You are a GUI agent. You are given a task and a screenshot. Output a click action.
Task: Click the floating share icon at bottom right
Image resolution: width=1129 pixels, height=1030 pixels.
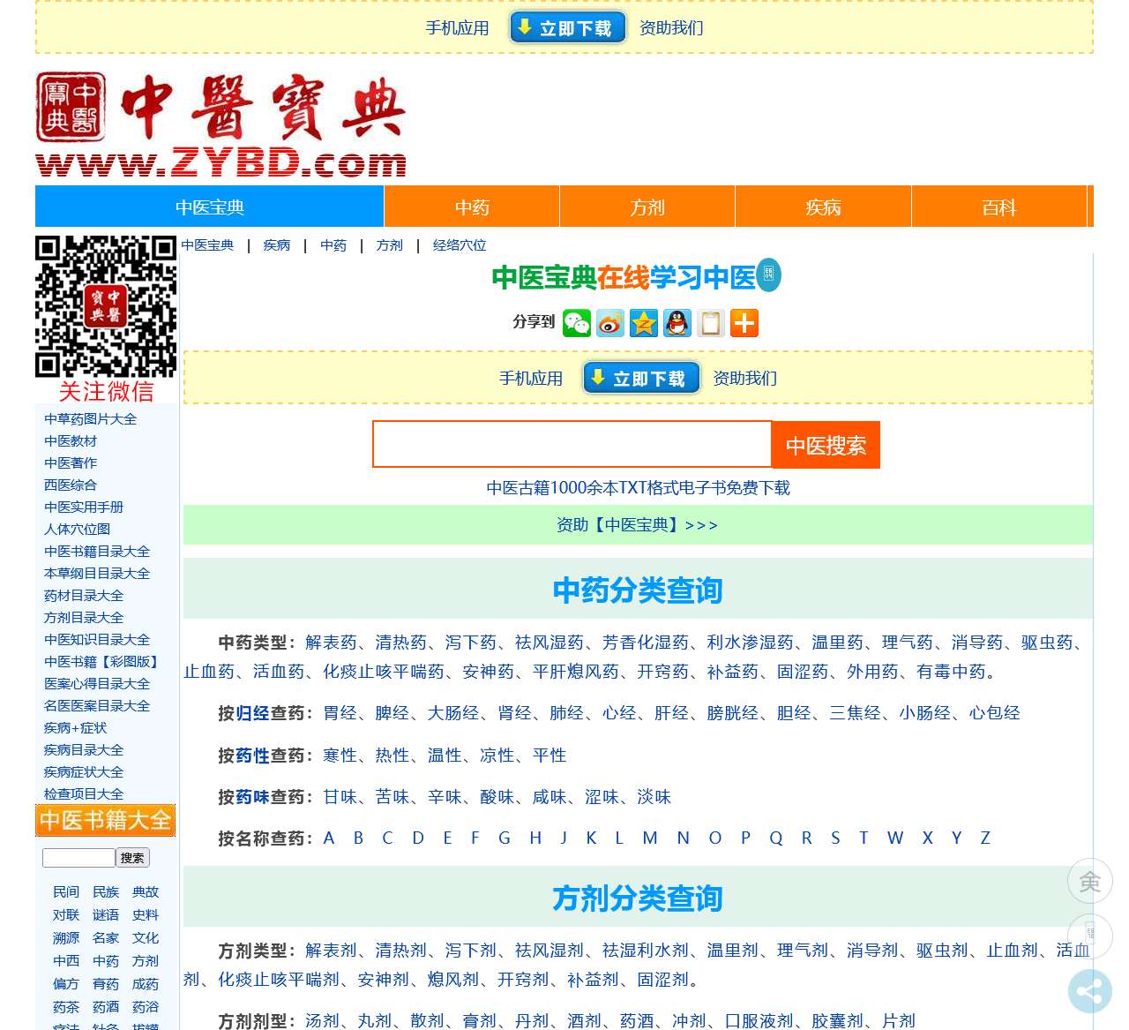point(1090,992)
